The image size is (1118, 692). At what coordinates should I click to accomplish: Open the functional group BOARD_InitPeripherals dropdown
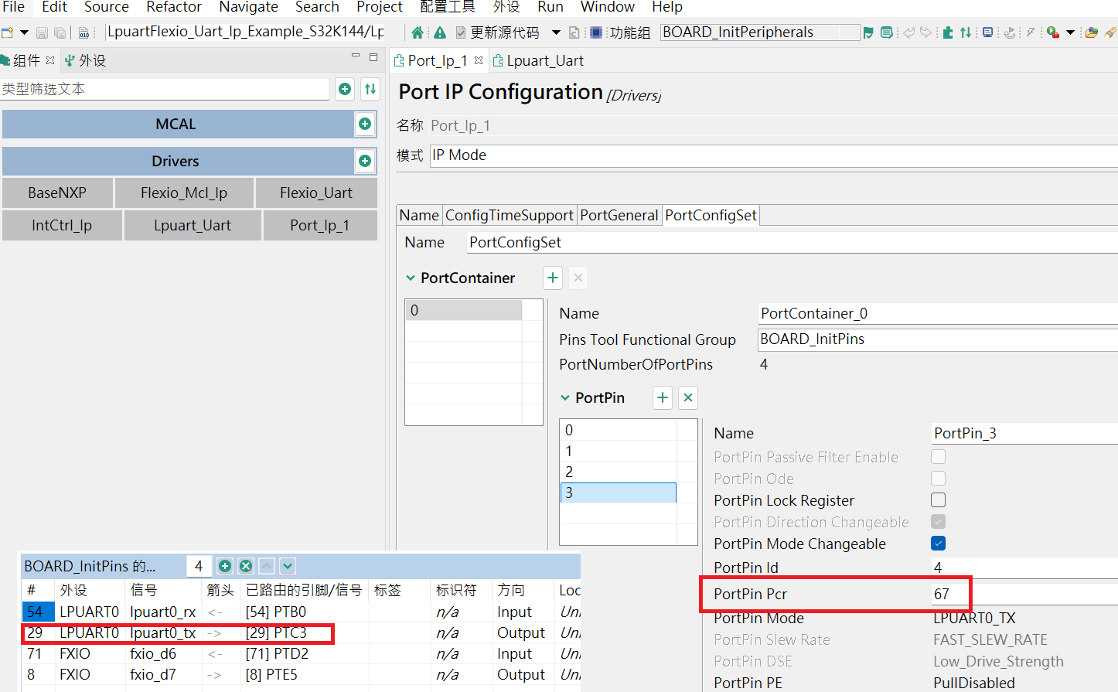point(761,32)
